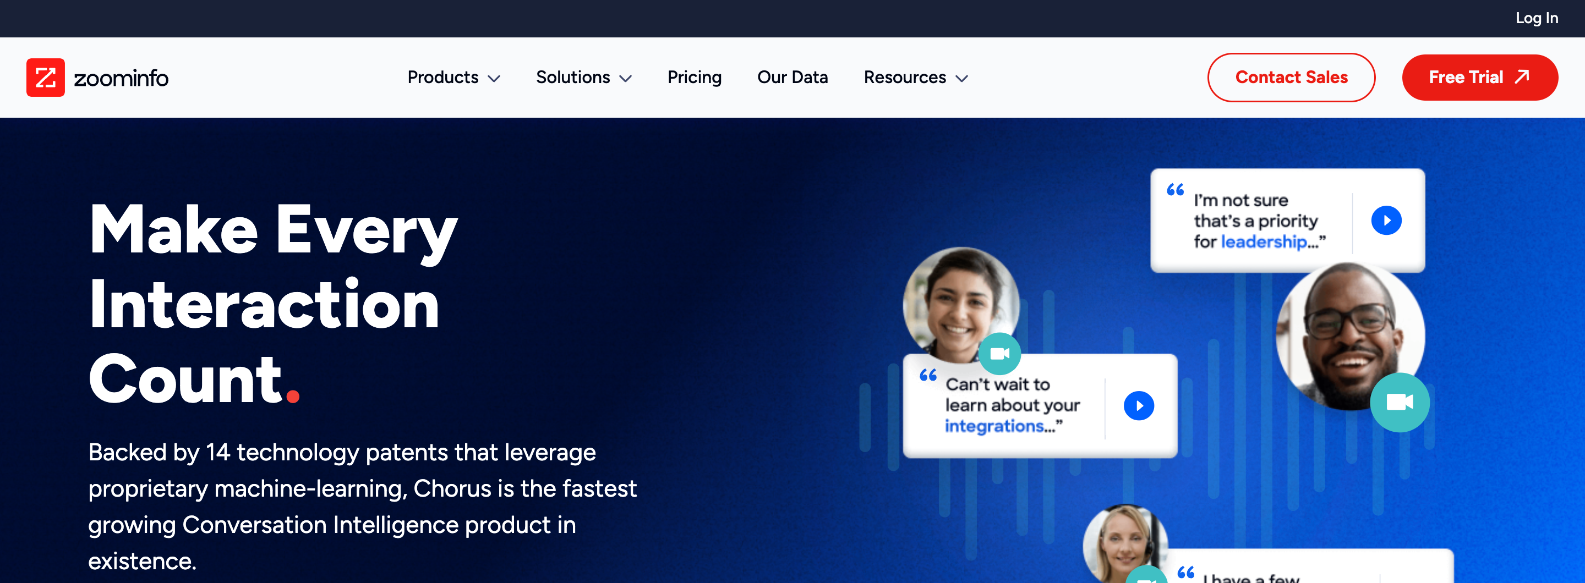Click the arrow icon inside Free Trial button
Image resolution: width=1585 pixels, height=583 pixels.
(1522, 77)
